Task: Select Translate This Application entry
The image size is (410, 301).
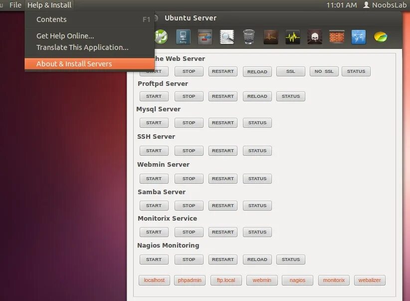Action: 89,47
